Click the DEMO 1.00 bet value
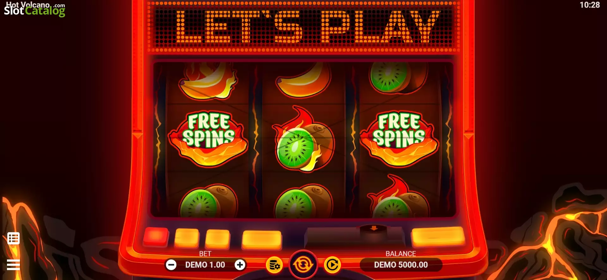 pos(205,265)
